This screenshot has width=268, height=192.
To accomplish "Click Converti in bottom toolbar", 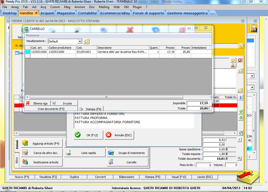I will [100, 177].
